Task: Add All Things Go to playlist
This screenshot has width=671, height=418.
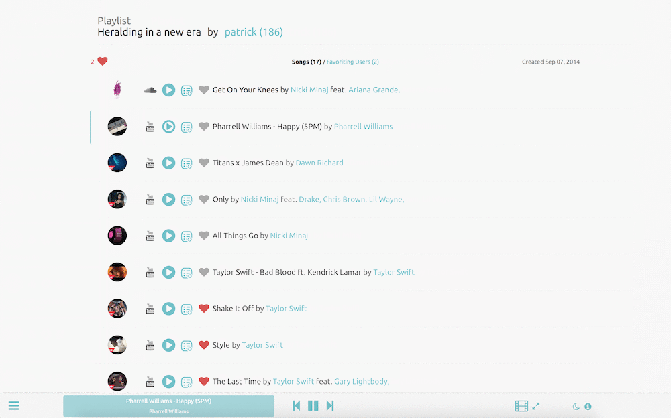Action: tap(187, 236)
